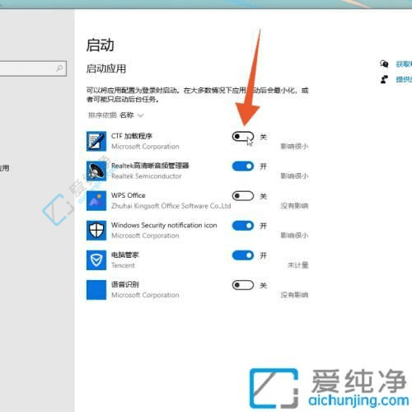Click the 语音识别 name text
The image size is (412, 412).
pyautogui.click(x=125, y=284)
